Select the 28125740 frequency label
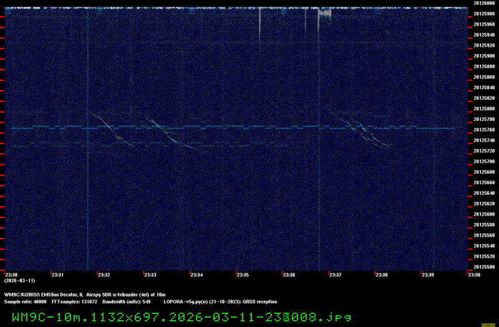Viewport: 499px width, 327px height. coord(484,140)
